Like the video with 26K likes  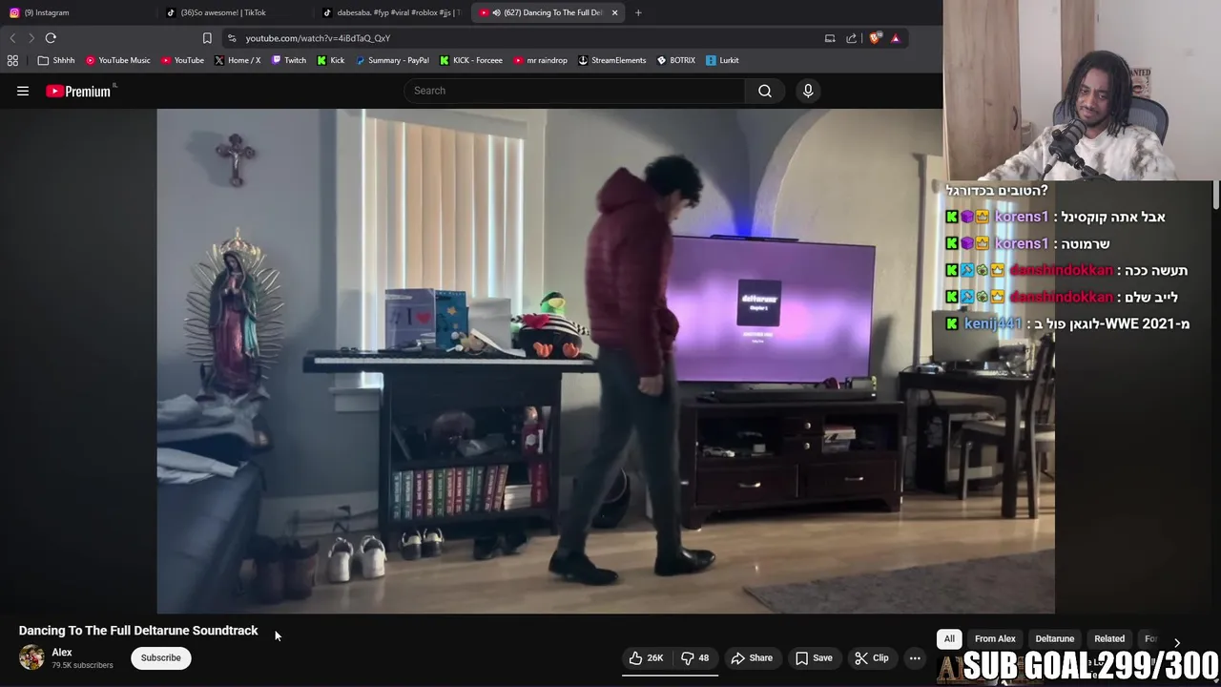click(x=646, y=657)
